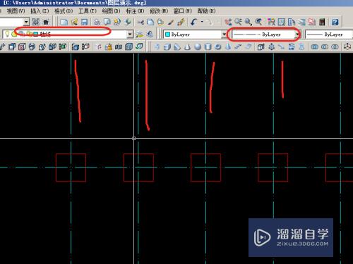Select the Helix tool
Screen dimensions: 353x264
[239, 47]
